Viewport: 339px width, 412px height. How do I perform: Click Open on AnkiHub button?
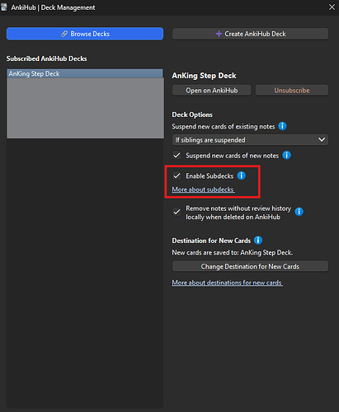pyautogui.click(x=211, y=91)
